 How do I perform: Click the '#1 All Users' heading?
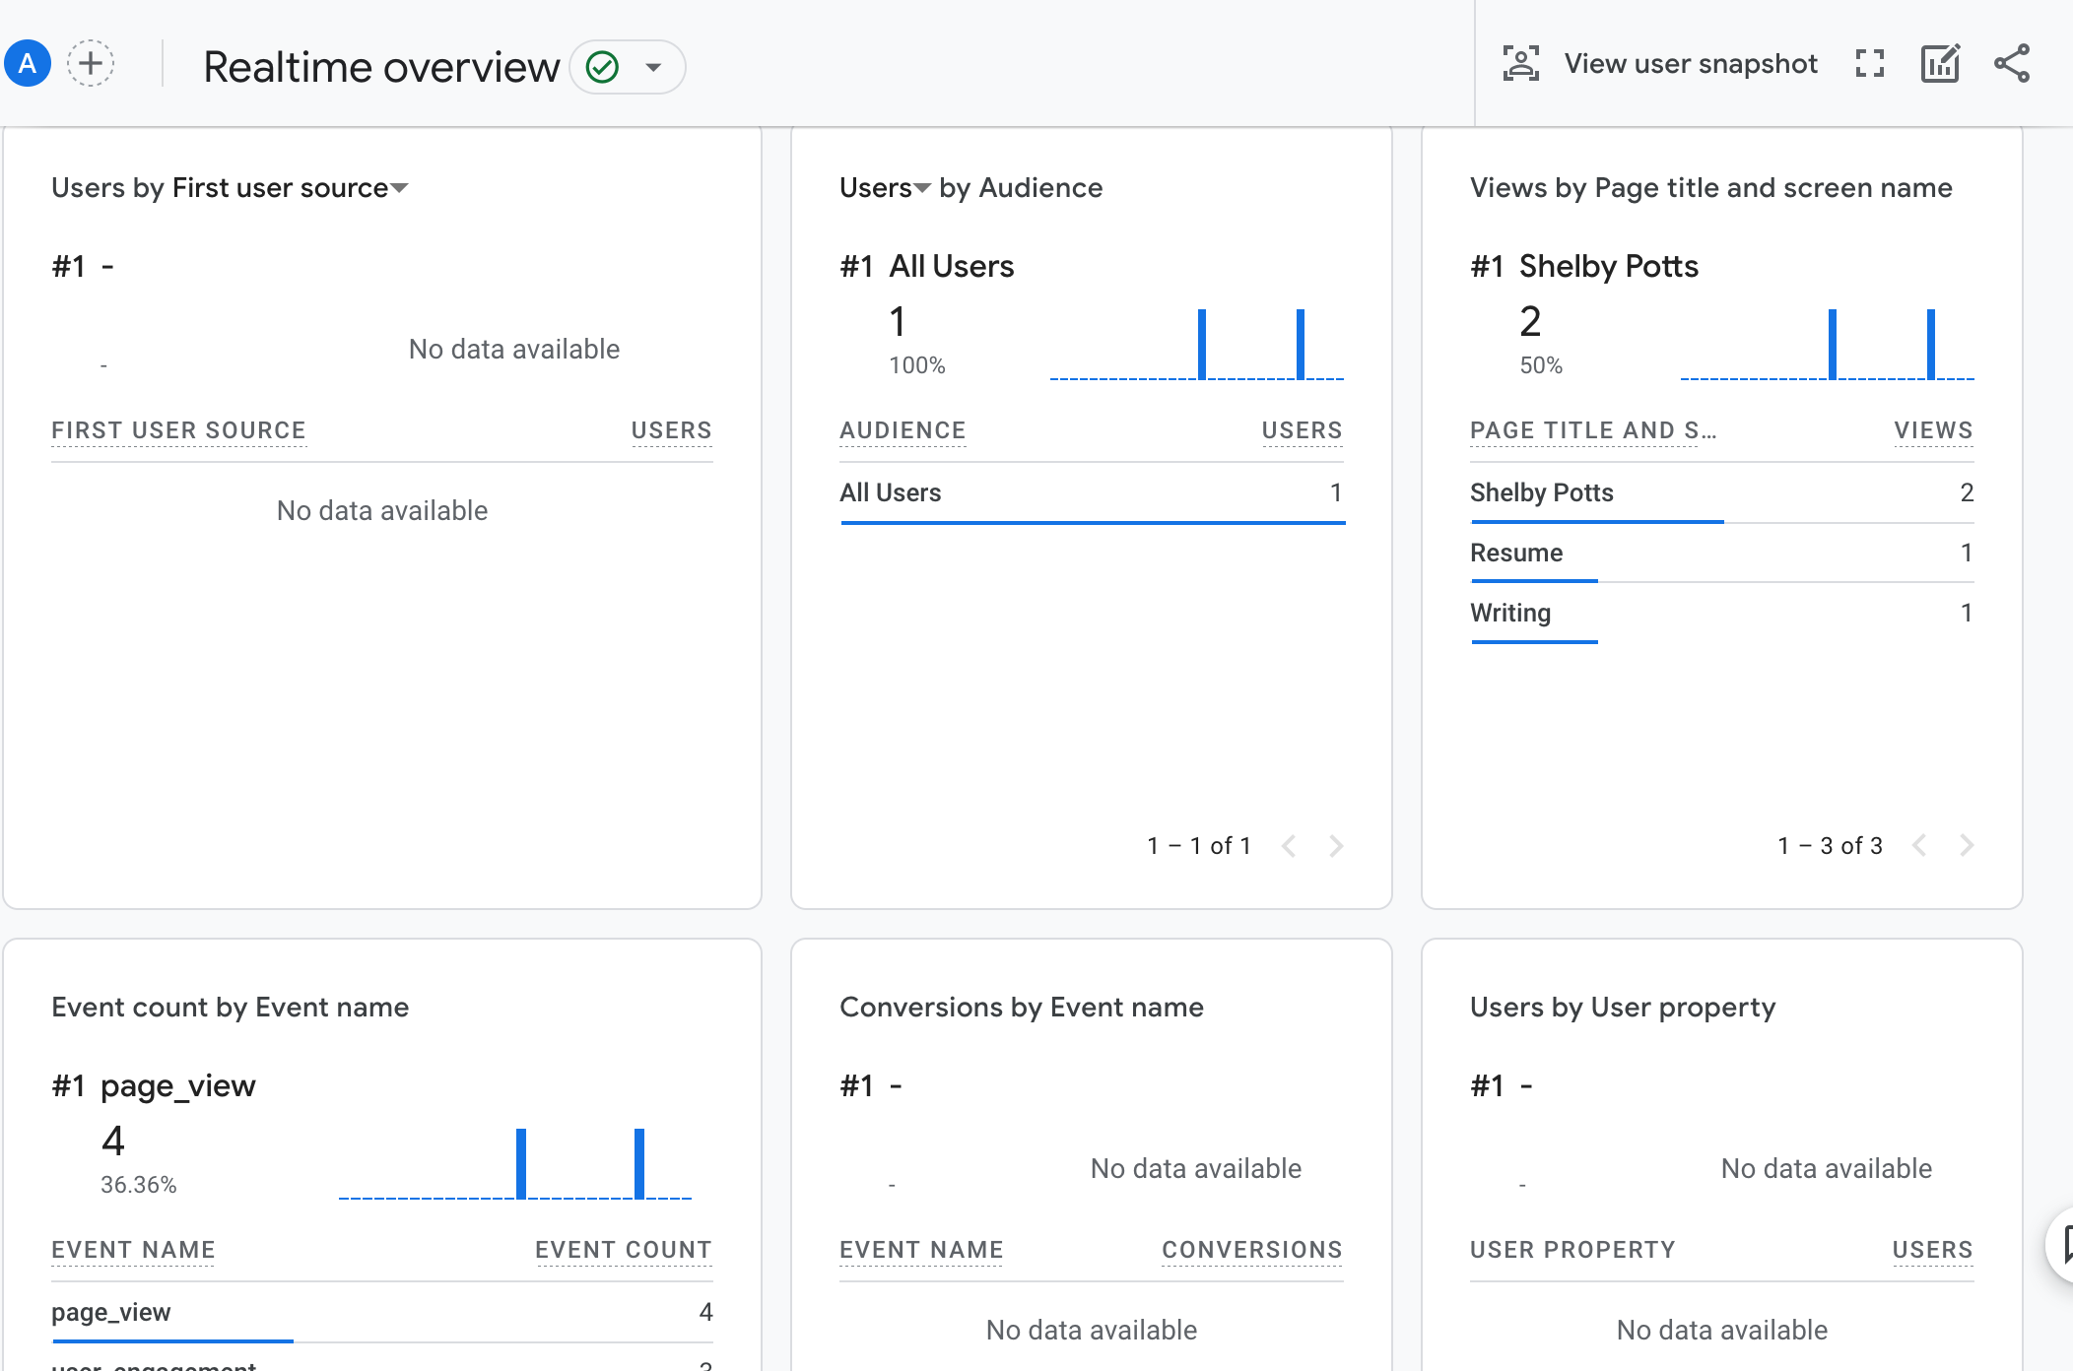coord(926,267)
